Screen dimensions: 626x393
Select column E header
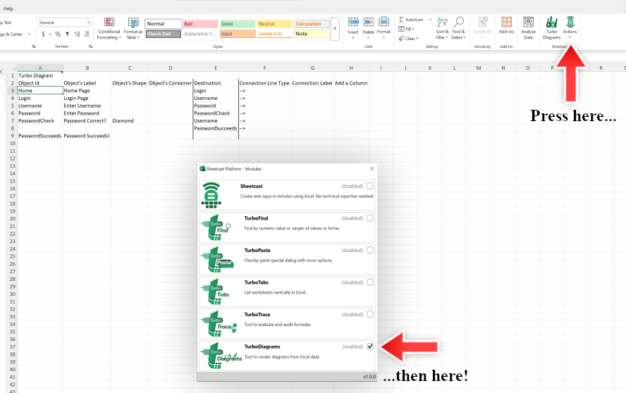pos(216,68)
